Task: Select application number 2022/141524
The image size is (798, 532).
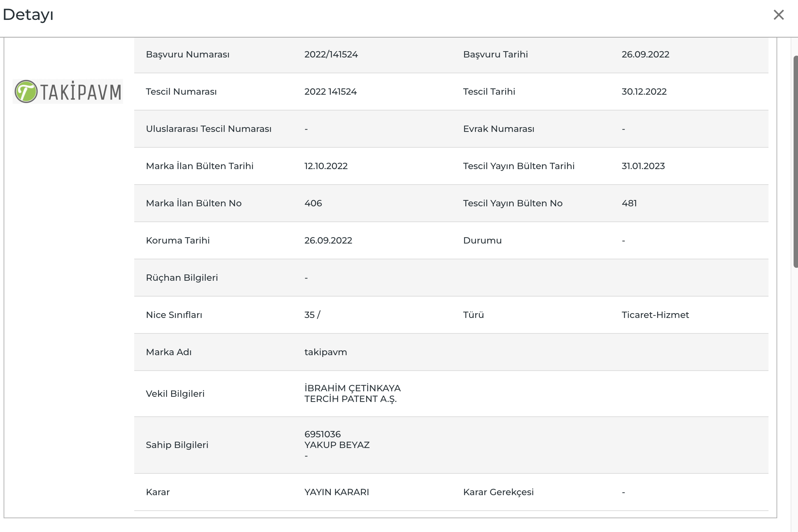Action: click(331, 55)
